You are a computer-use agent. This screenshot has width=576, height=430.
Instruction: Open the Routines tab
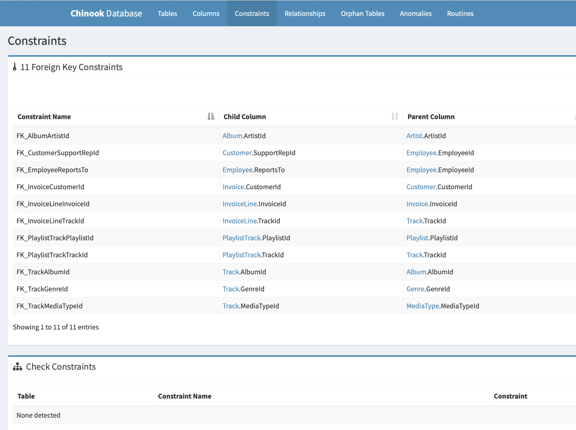tap(460, 13)
